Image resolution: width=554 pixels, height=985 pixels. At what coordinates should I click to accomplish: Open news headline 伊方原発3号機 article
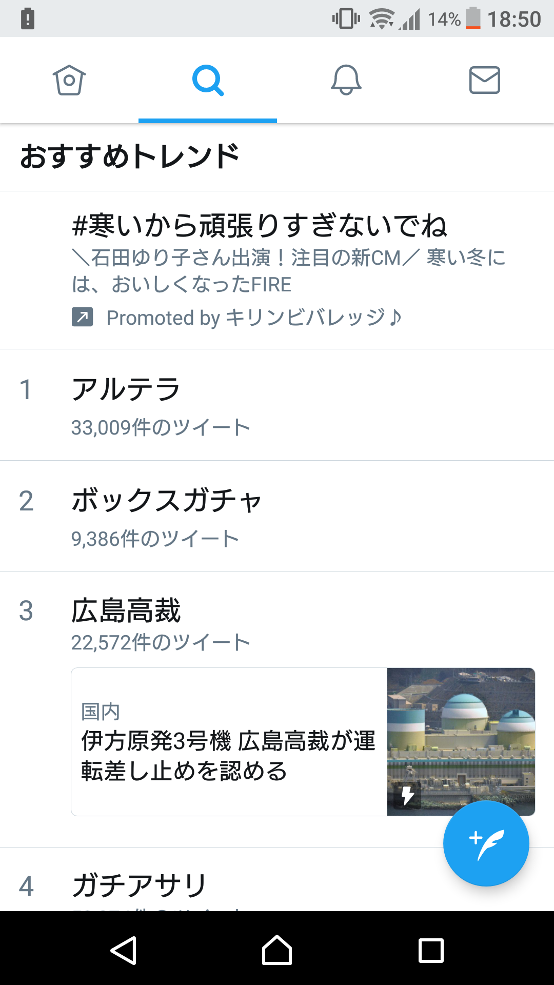pyautogui.click(x=228, y=755)
